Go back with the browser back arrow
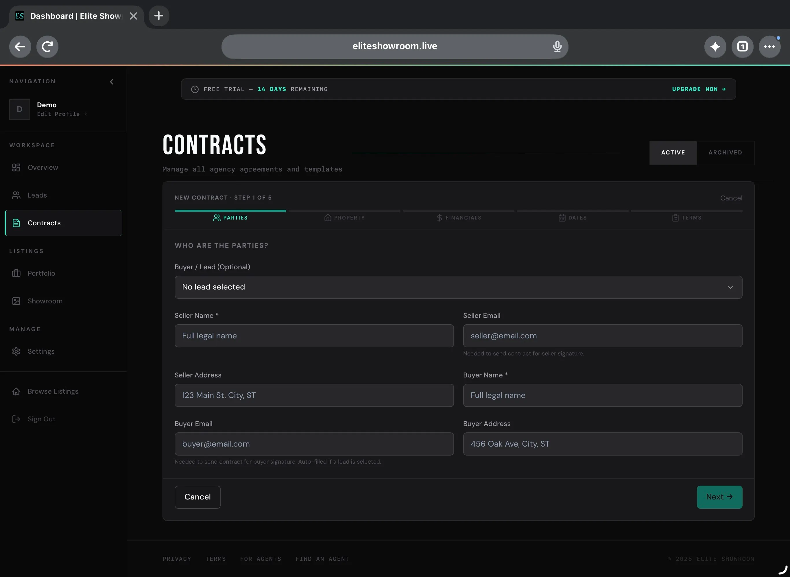 pos(20,47)
